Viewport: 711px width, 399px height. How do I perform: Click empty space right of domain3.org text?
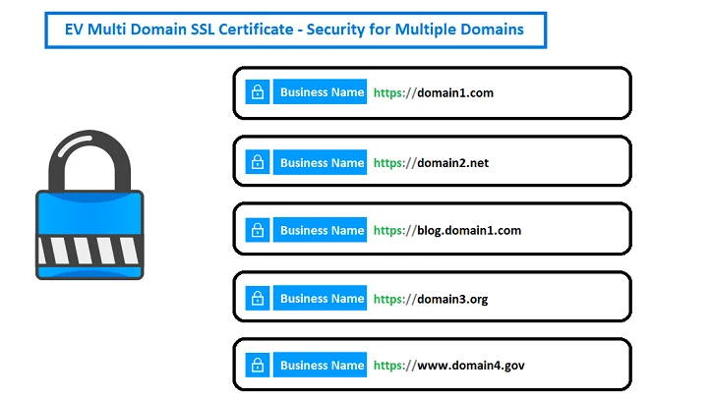pyautogui.click(x=561, y=299)
